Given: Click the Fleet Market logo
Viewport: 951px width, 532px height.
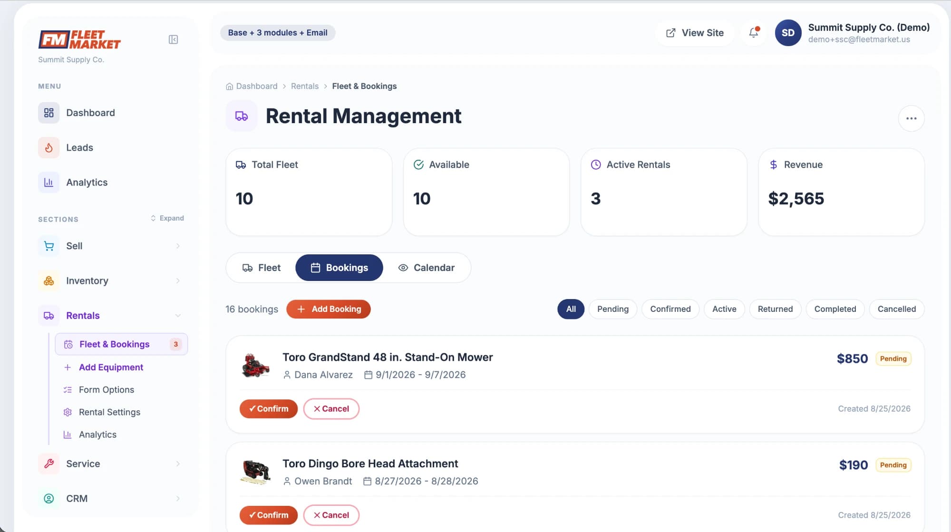Looking at the screenshot, I should point(79,39).
